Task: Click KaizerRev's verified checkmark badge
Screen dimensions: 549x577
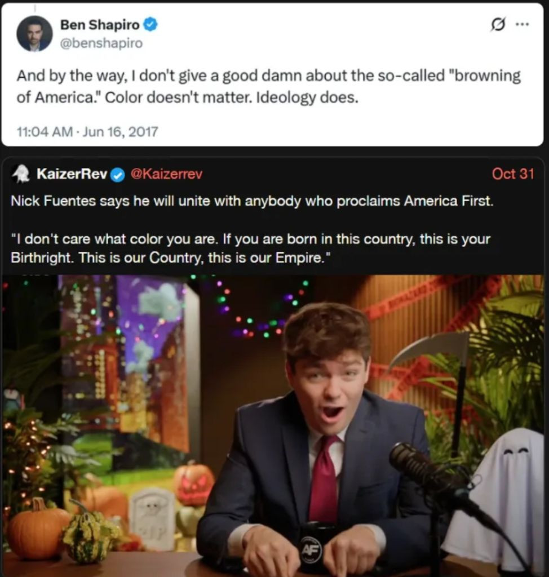Action: [x=118, y=175]
